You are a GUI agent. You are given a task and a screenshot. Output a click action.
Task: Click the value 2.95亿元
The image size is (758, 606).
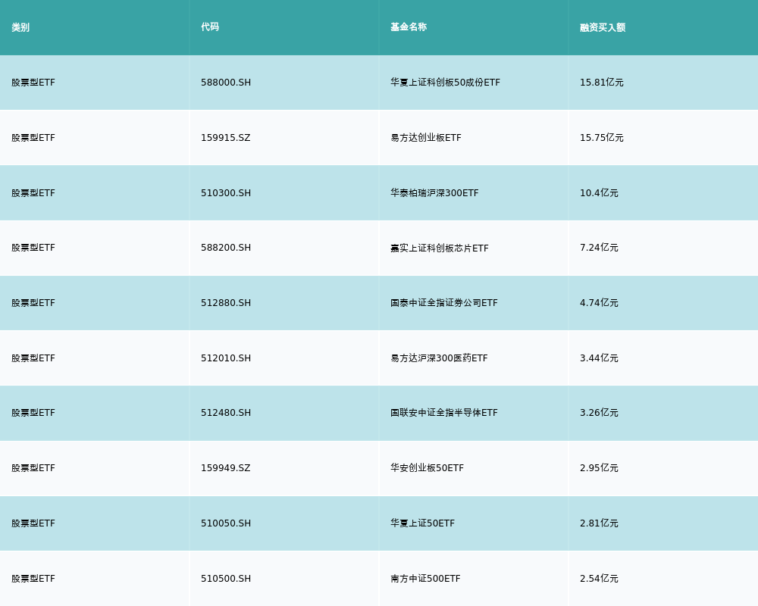tap(599, 468)
